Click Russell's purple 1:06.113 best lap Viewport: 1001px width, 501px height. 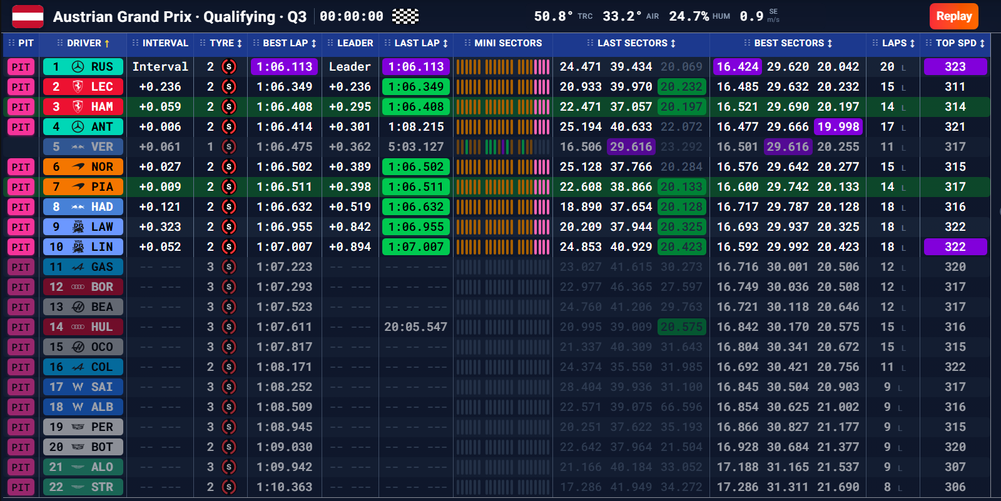[x=285, y=67]
